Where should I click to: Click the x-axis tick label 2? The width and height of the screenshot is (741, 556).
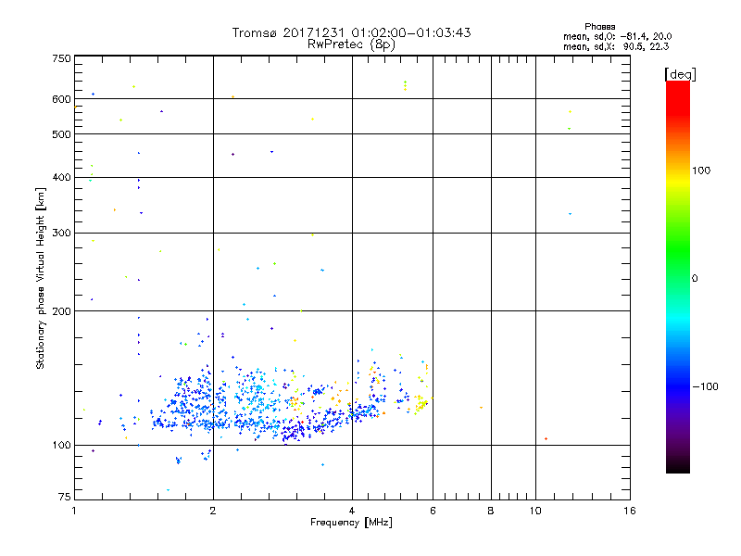[x=213, y=511]
